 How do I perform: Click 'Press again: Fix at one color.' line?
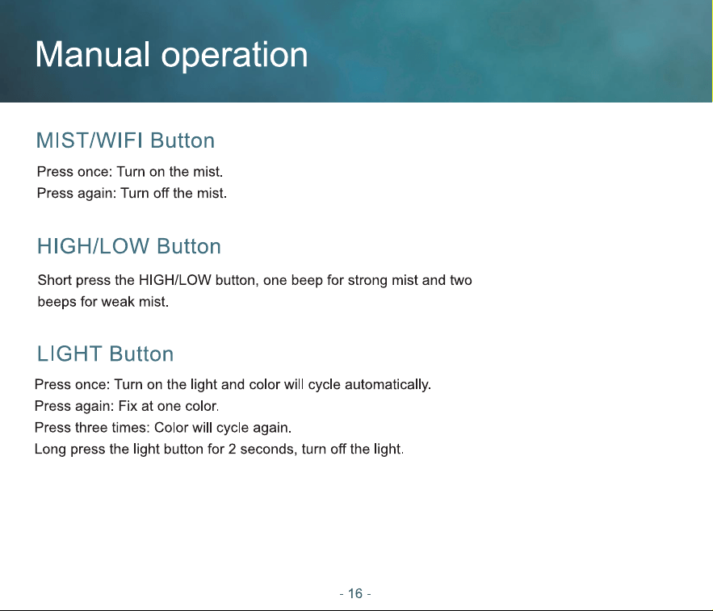(x=127, y=406)
